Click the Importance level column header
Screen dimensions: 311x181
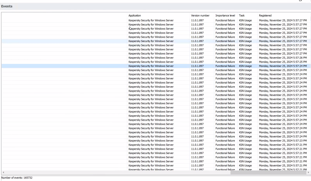point(225,16)
